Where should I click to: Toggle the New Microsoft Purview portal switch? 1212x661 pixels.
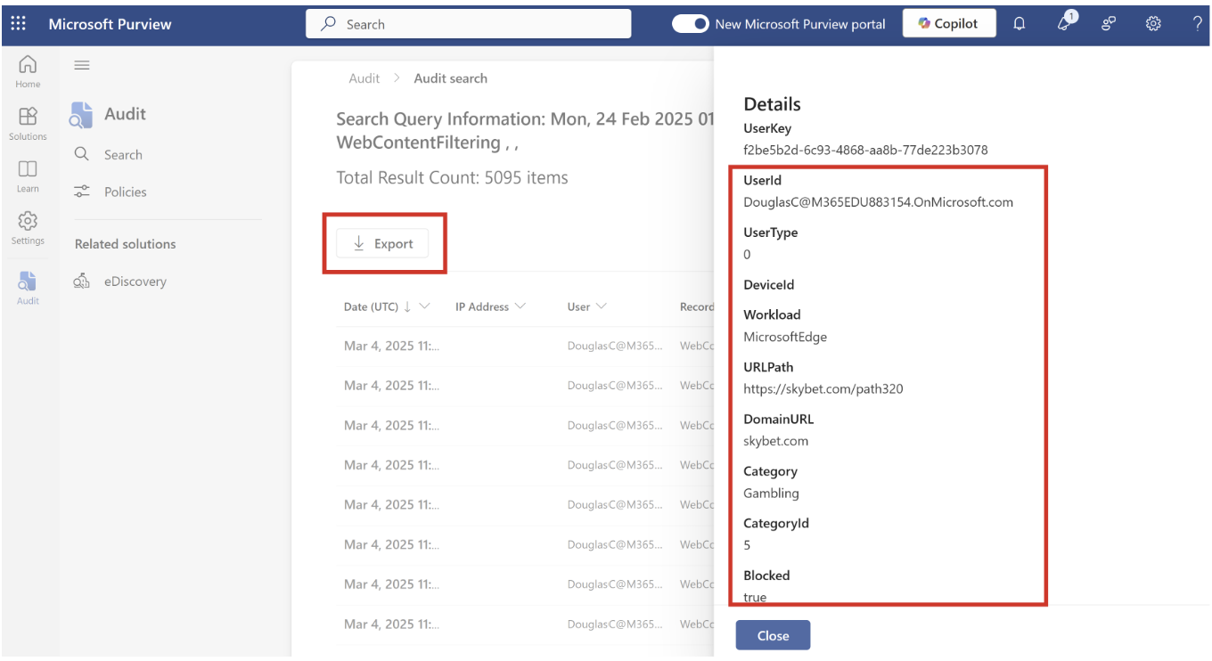pos(691,24)
